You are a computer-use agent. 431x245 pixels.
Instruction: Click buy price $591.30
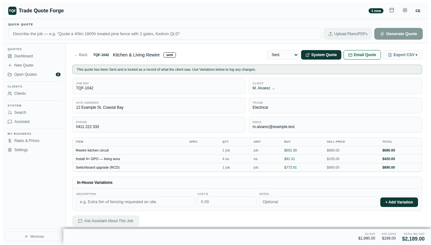point(291,150)
